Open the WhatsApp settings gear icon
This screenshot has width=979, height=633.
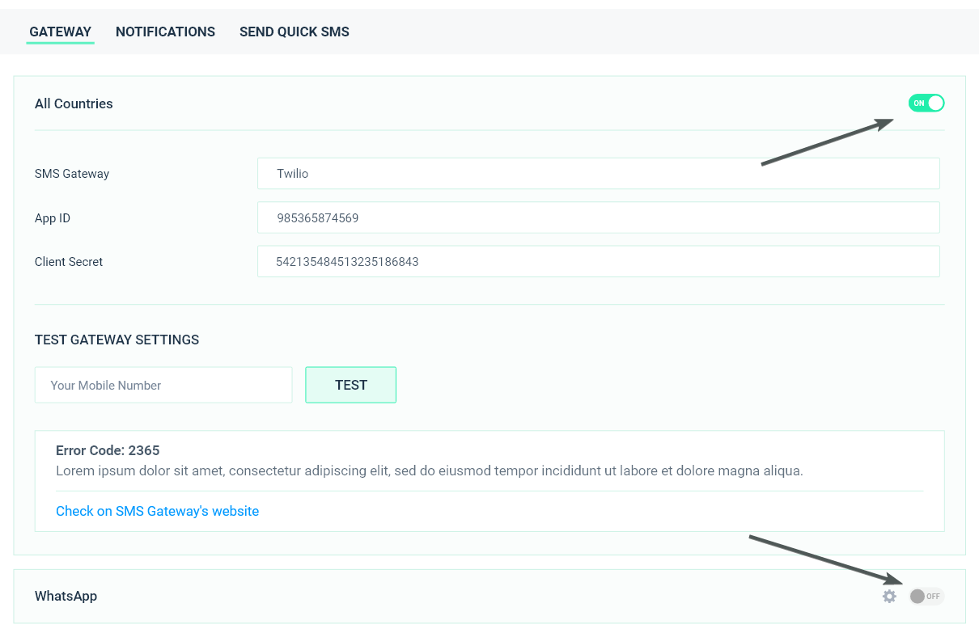tap(889, 597)
